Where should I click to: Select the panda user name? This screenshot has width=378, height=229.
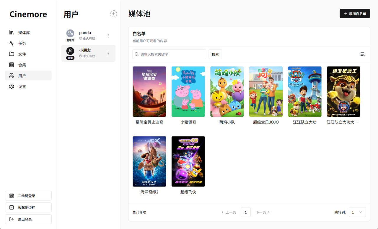(85, 33)
